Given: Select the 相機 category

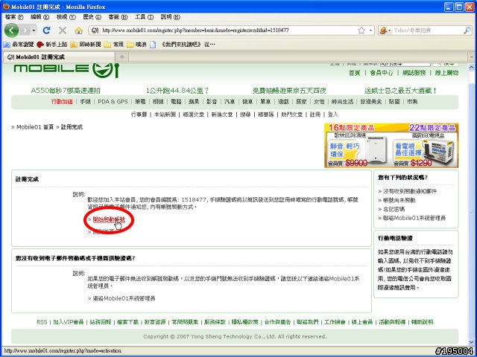Looking at the screenshot, I should [x=158, y=102].
